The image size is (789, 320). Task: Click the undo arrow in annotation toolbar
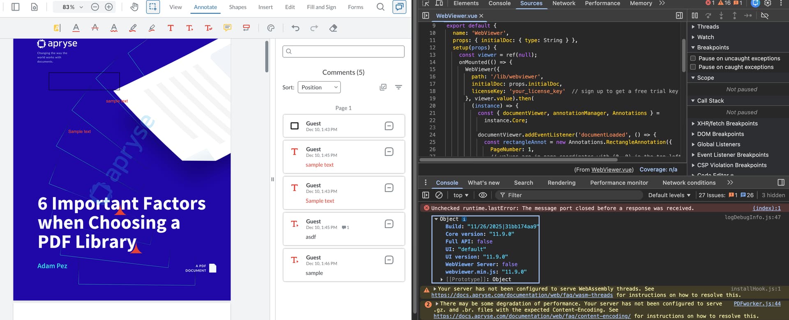pos(295,28)
